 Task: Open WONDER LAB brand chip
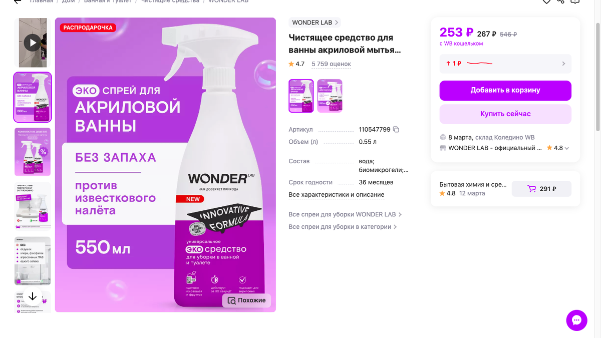pyautogui.click(x=315, y=23)
